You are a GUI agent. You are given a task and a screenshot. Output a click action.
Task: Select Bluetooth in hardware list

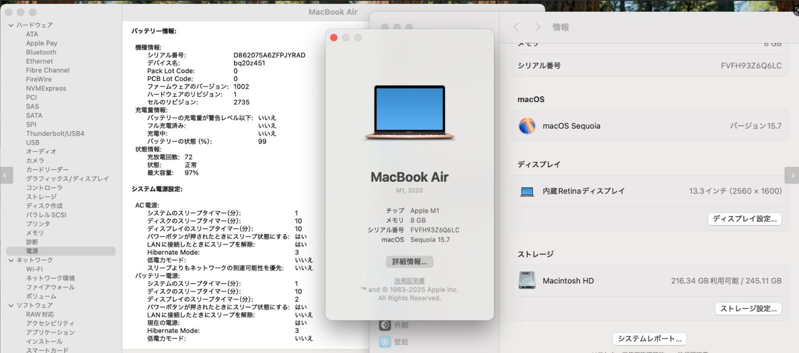pyautogui.click(x=41, y=52)
